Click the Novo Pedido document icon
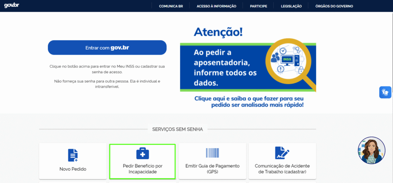 [73, 155]
